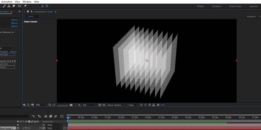Screen dimensions: 261x130
Task: Click the Reset Exposure icon
Action: pyautogui.click(x=158, y=105)
